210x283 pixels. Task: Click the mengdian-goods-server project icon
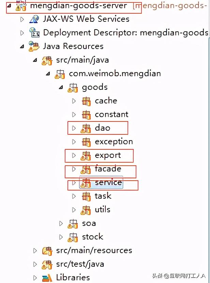[x=21, y=6]
